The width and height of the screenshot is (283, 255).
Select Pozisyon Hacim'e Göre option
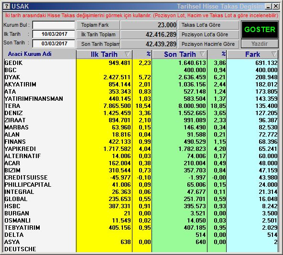(x=208, y=44)
